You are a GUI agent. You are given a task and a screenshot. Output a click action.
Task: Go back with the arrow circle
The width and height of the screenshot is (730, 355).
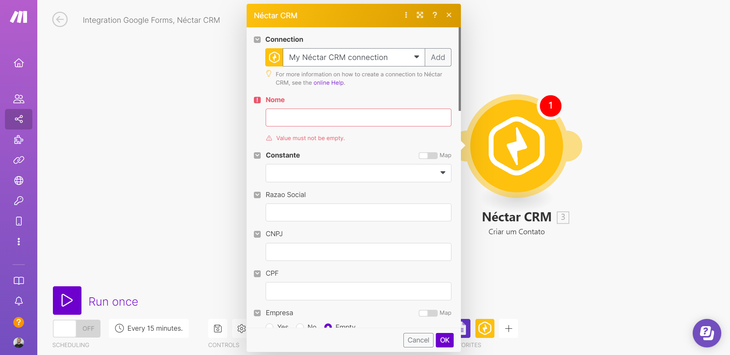pyautogui.click(x=60, y=20)
